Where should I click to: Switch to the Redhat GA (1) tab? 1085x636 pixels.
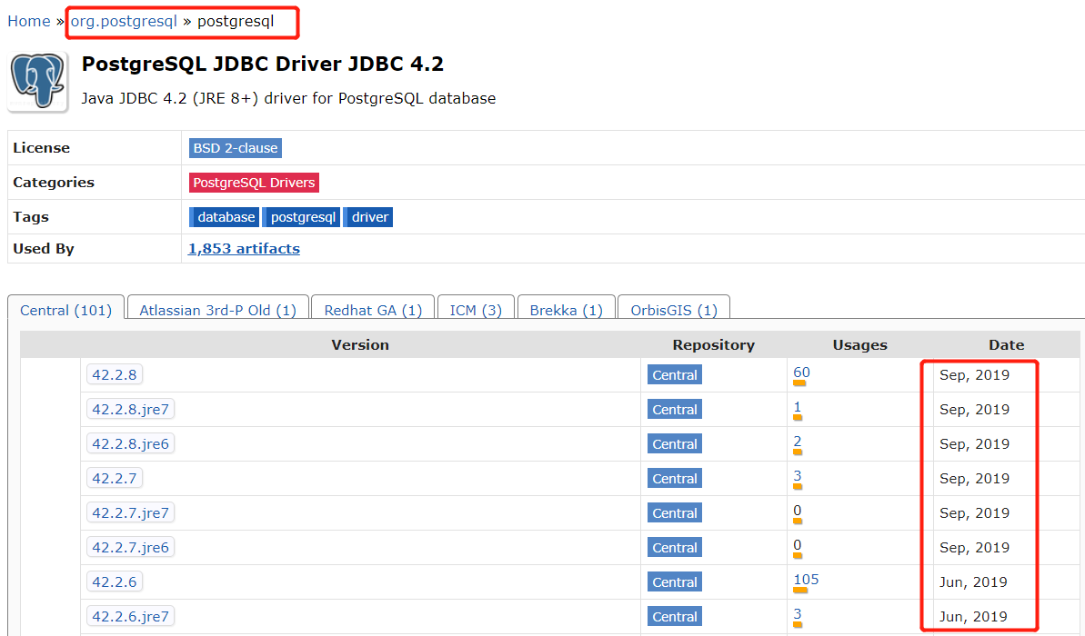(373, 310)
